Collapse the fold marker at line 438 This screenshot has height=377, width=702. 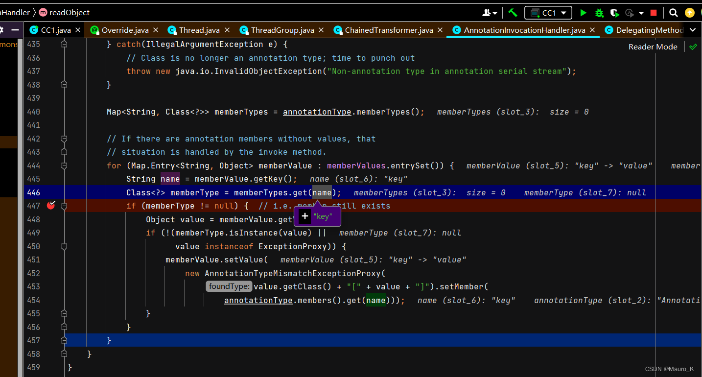[x=64, y=85]
